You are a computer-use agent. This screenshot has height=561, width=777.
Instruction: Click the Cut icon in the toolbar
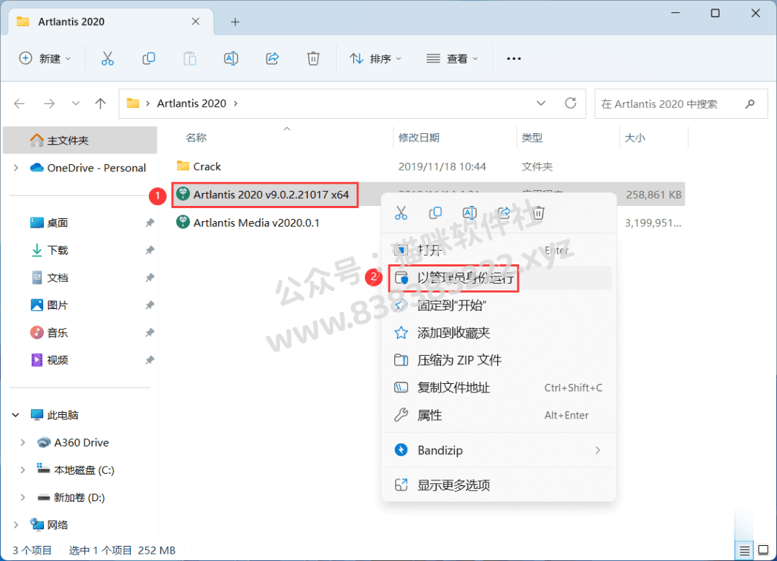click(107, 58)
